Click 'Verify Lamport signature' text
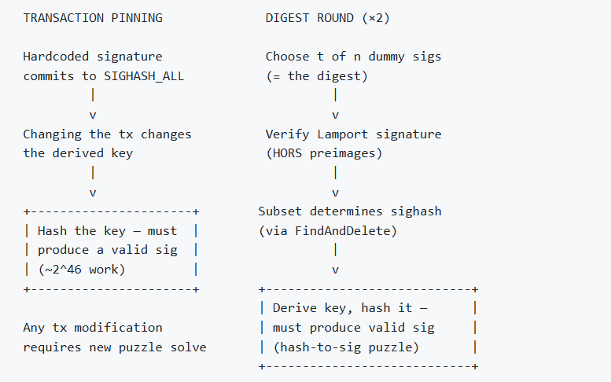Screen dimensions: 611x382 pos(353,134)
